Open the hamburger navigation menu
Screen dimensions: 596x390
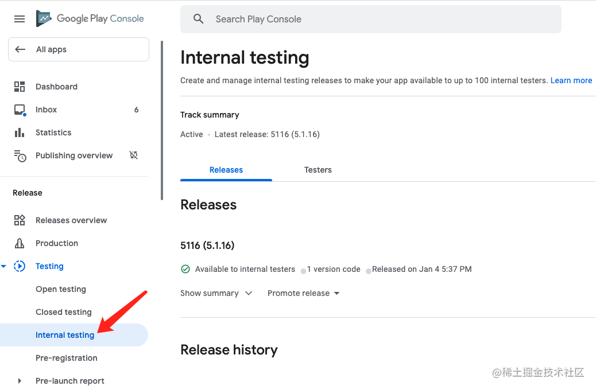click(20, 18)
